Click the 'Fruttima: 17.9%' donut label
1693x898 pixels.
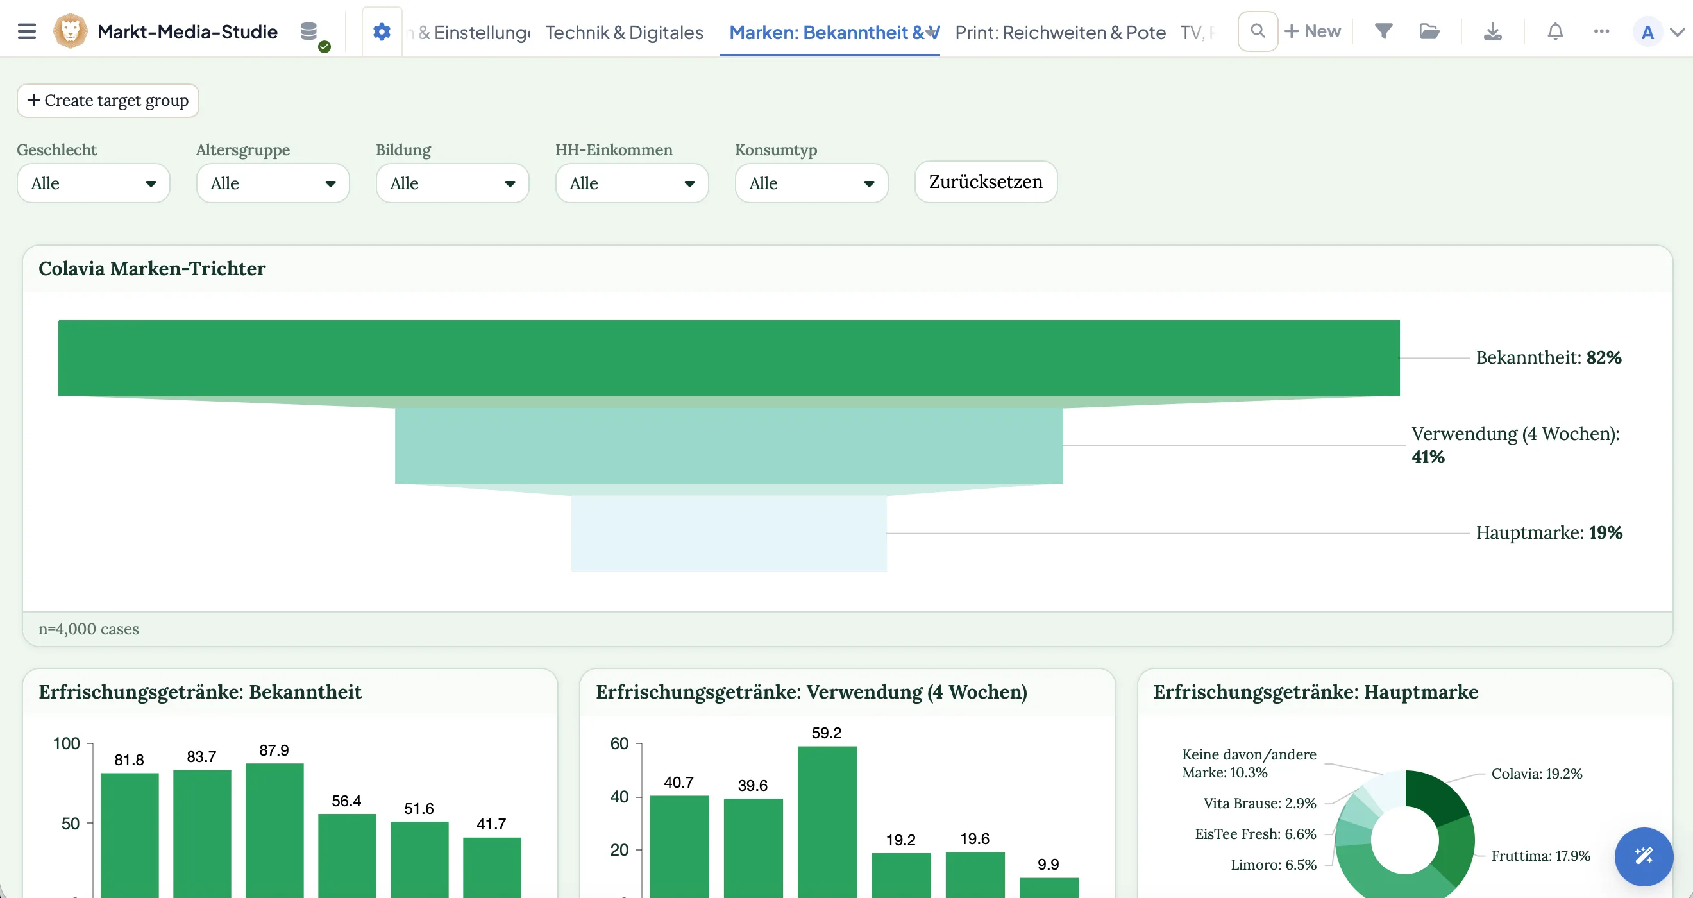pos(1540,856)
